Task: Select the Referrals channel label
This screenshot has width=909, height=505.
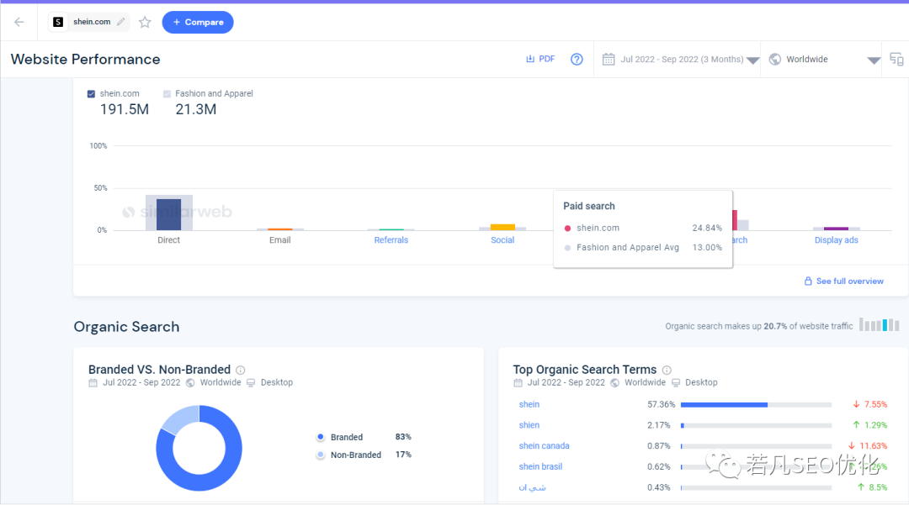Action: pos(391,240)
